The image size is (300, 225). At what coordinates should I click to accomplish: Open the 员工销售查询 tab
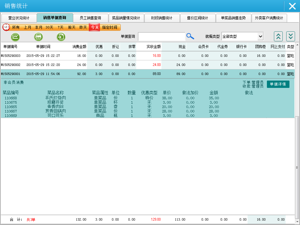[x=90, y=18]
